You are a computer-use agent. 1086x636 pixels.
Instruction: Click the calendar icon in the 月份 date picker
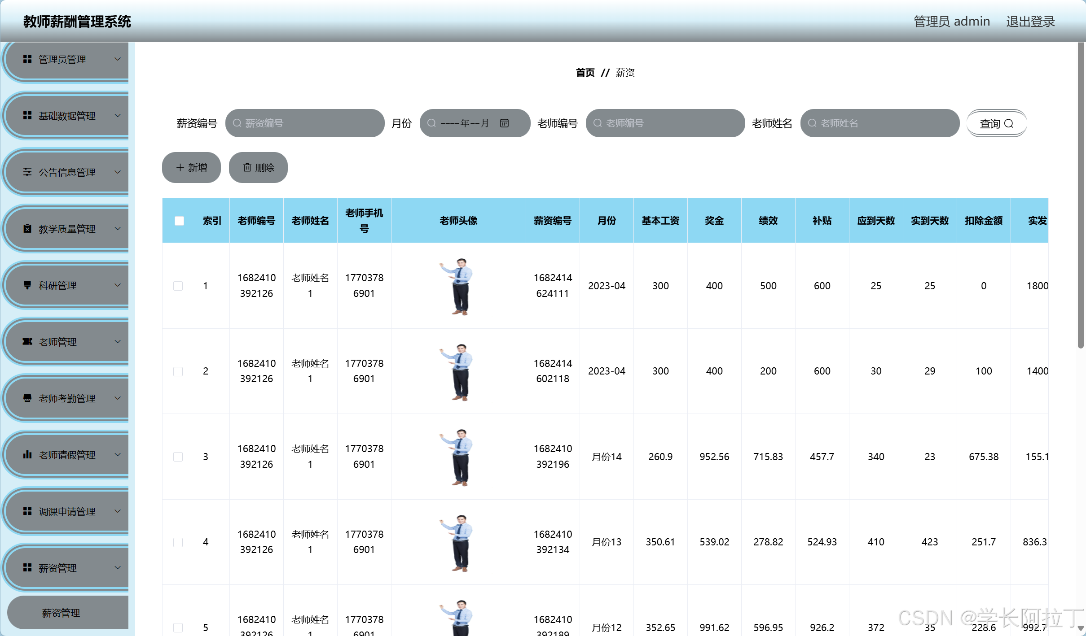[504, 122]
